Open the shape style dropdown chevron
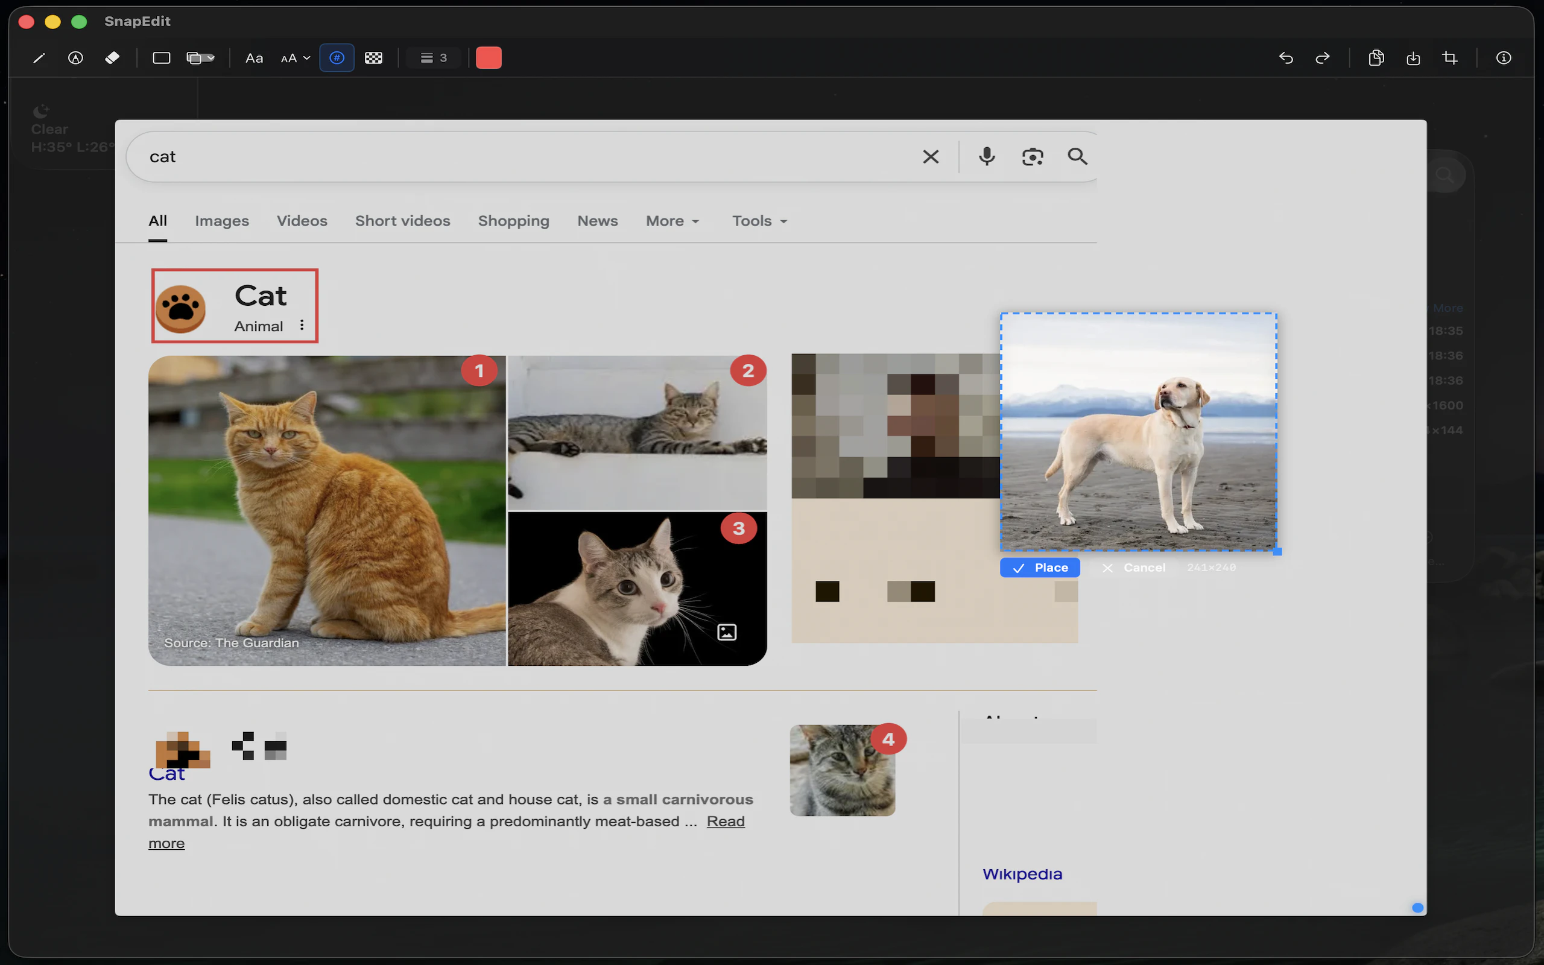Image resolution: width=1544 pixels, height=965 pixels. [x=211, y=58]
